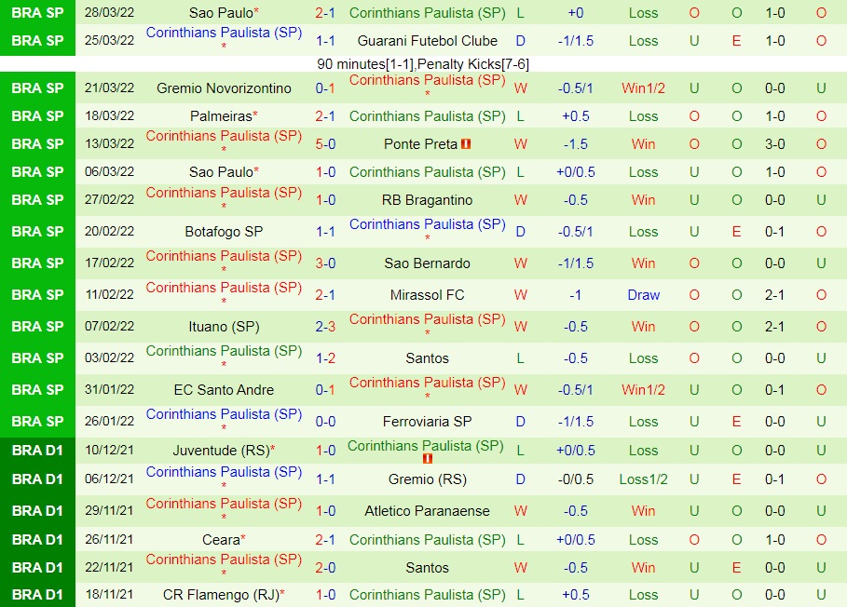Image resolution: width=847 pixels, height=607 pixels.
Task: Open Guarani Futebol Clube team link
Action: 428,40
